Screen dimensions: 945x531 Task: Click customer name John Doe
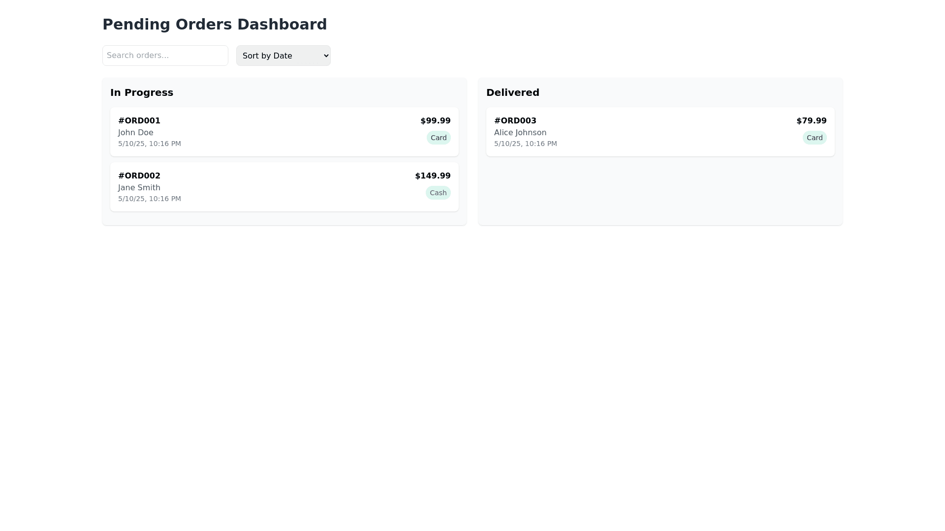pyautogui.click(x=135, y=133)
